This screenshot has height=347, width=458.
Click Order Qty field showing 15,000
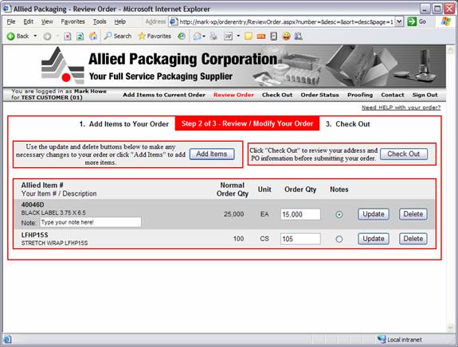tap(300, 215)
